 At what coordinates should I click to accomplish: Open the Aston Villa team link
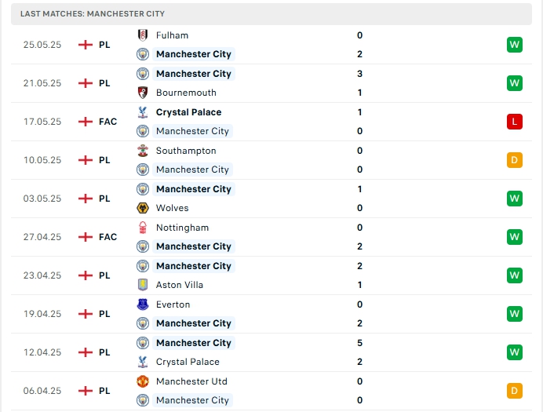pyautogui.click(x=180, y=285)
